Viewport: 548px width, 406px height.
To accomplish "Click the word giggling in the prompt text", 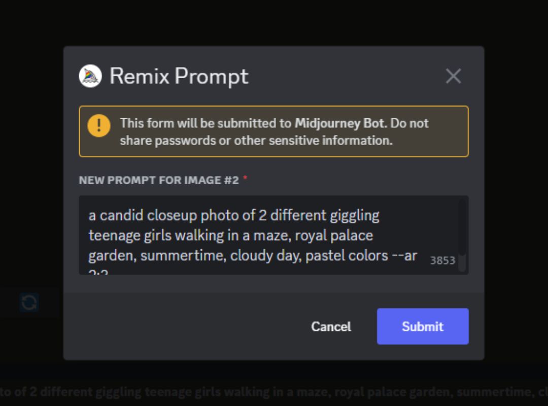I will [x=355, y=215].
